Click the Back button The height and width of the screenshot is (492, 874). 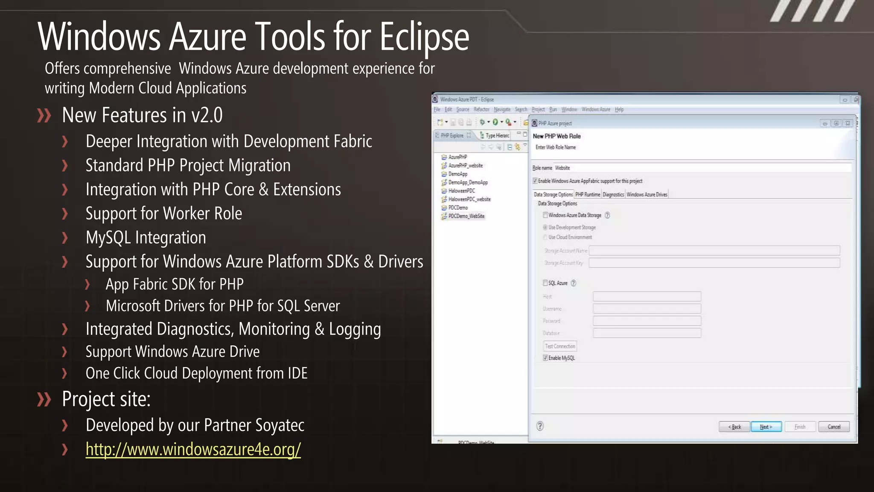(x=734, y=427)
